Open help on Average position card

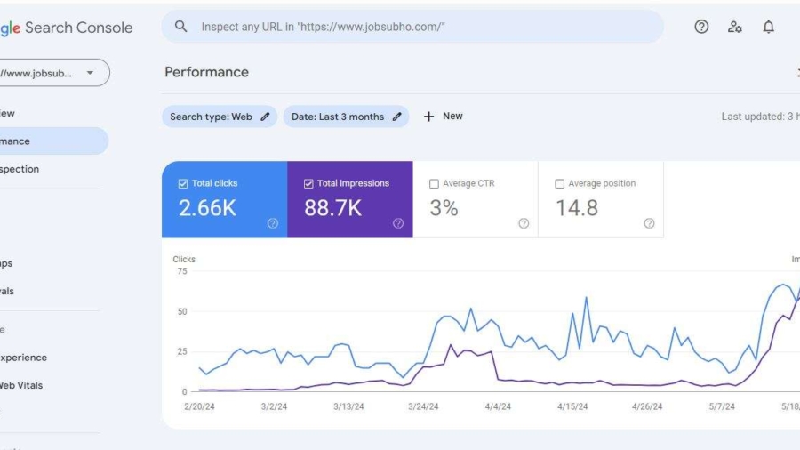pos(649,223)
